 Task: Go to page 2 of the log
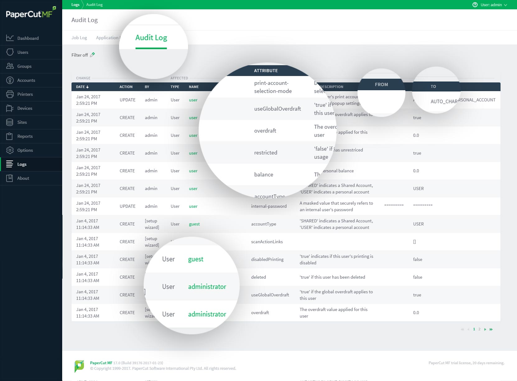point(479,329)
